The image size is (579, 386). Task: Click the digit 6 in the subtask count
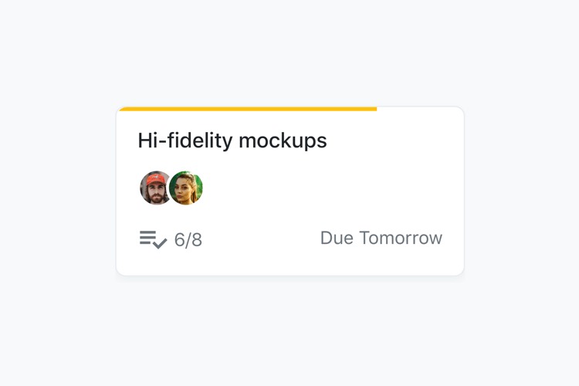[179, 240]
